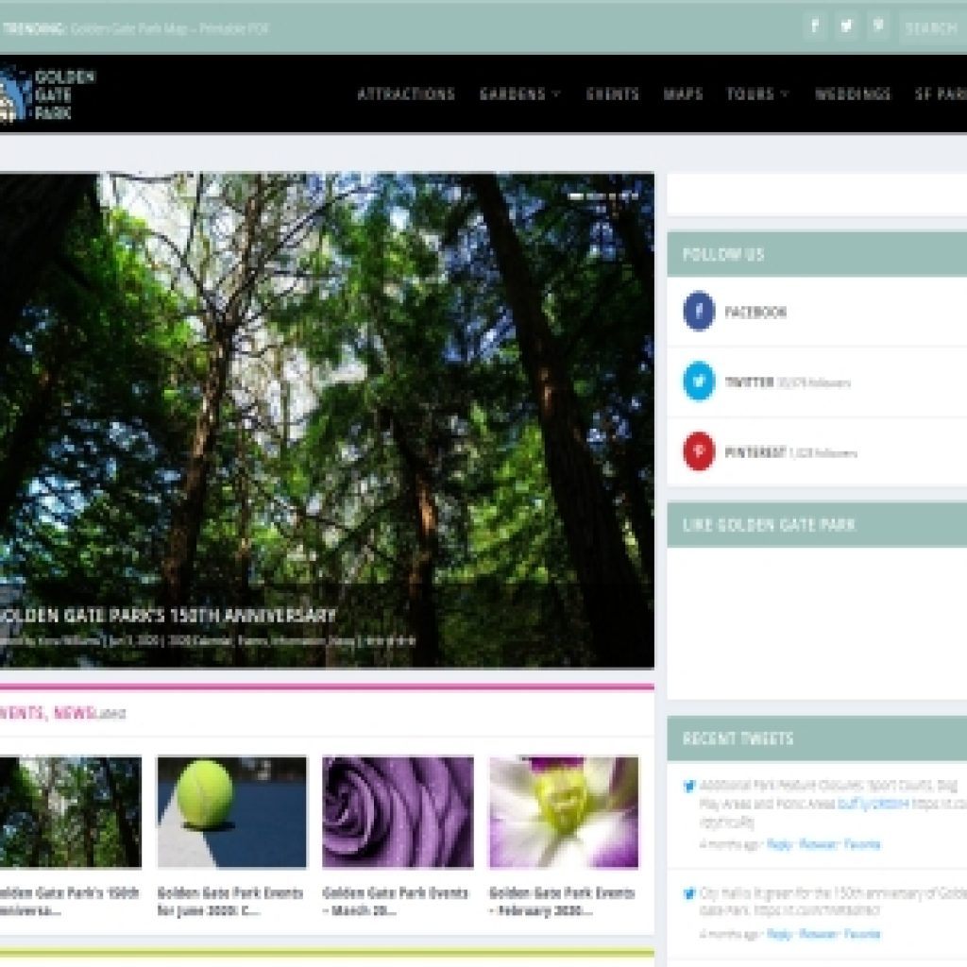The width and height of the screenshot is (967, 967).
Task: Focus the Search field in the top bar
Action: click(x=932, y=27)
